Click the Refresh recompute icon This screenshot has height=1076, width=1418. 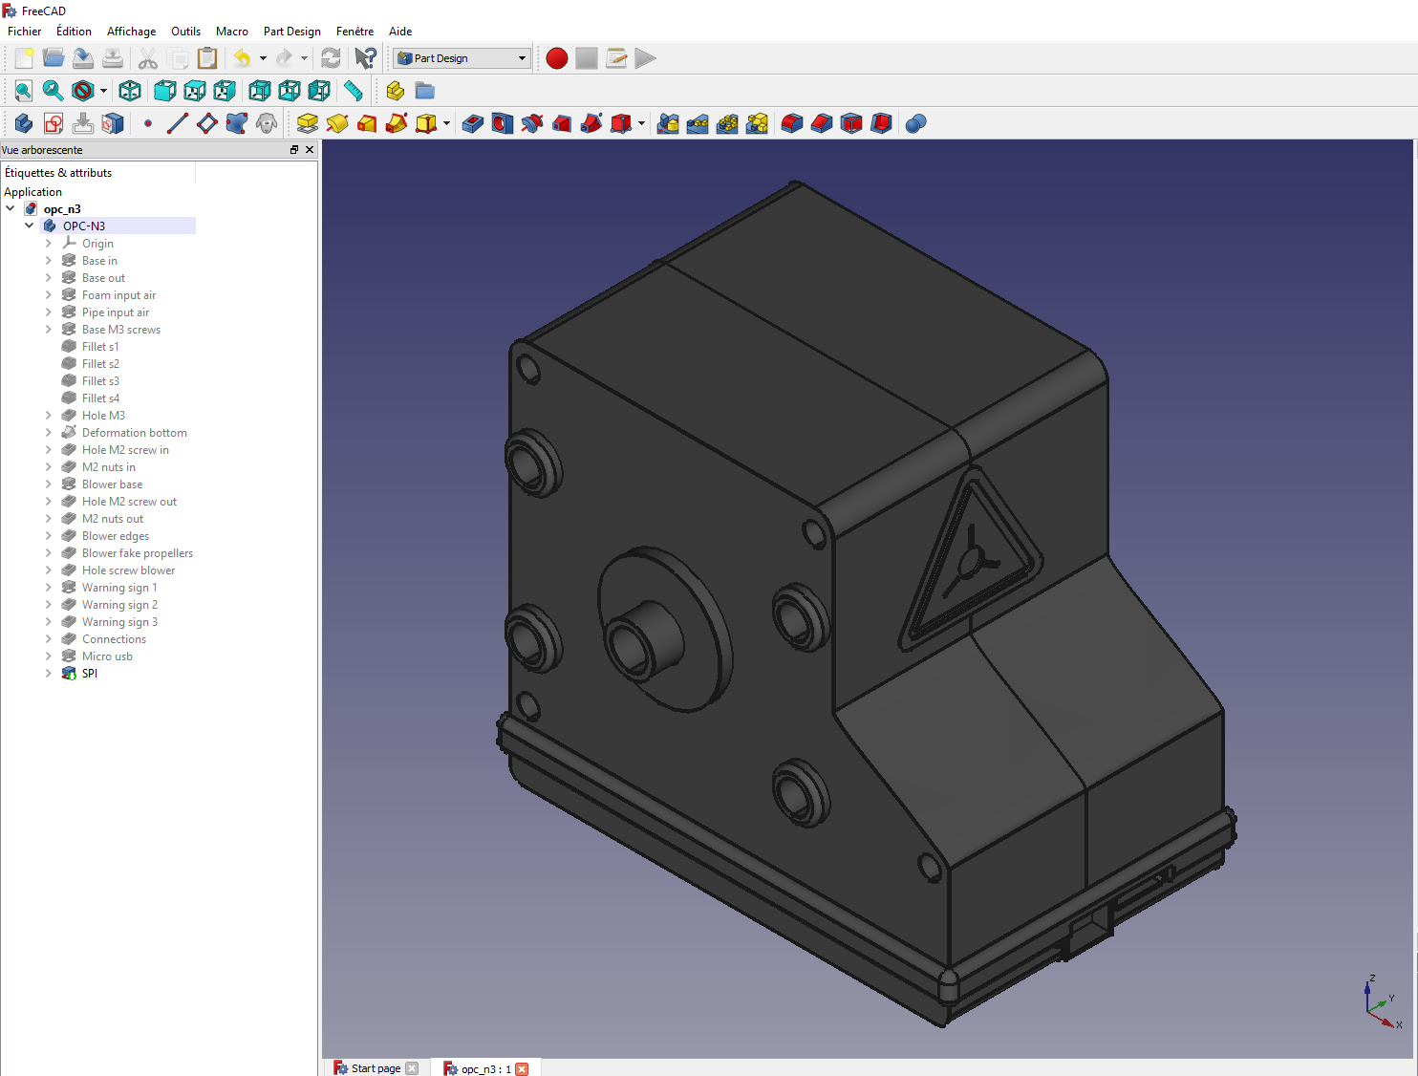tap(331, 58)
